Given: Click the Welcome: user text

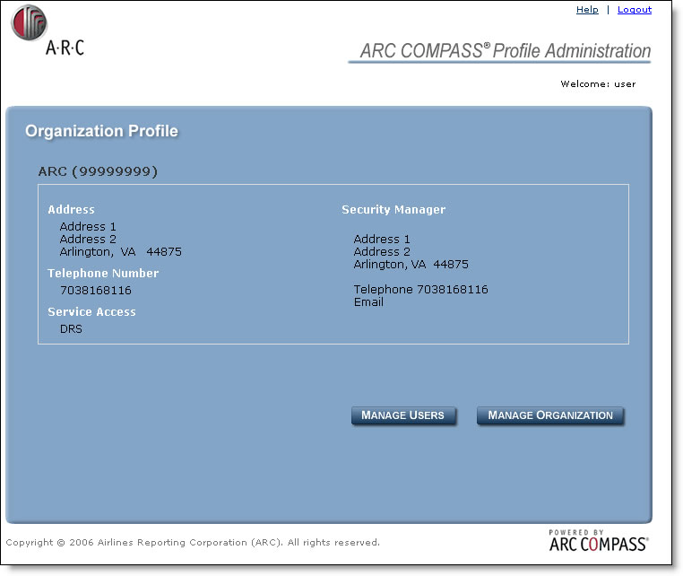Looking at the screenshot, I should [x=598, y=83].
